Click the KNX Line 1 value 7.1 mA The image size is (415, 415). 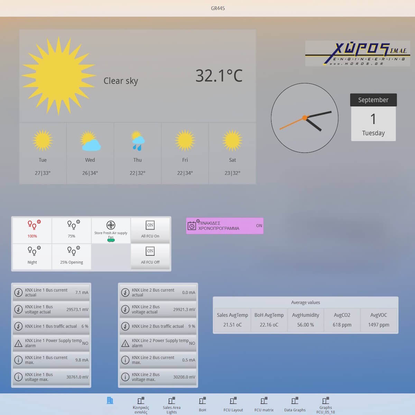(82, 293)
